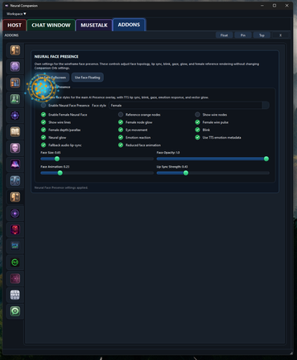Click Use Face Floating button
297x360 pixels.
coord(87,78)
